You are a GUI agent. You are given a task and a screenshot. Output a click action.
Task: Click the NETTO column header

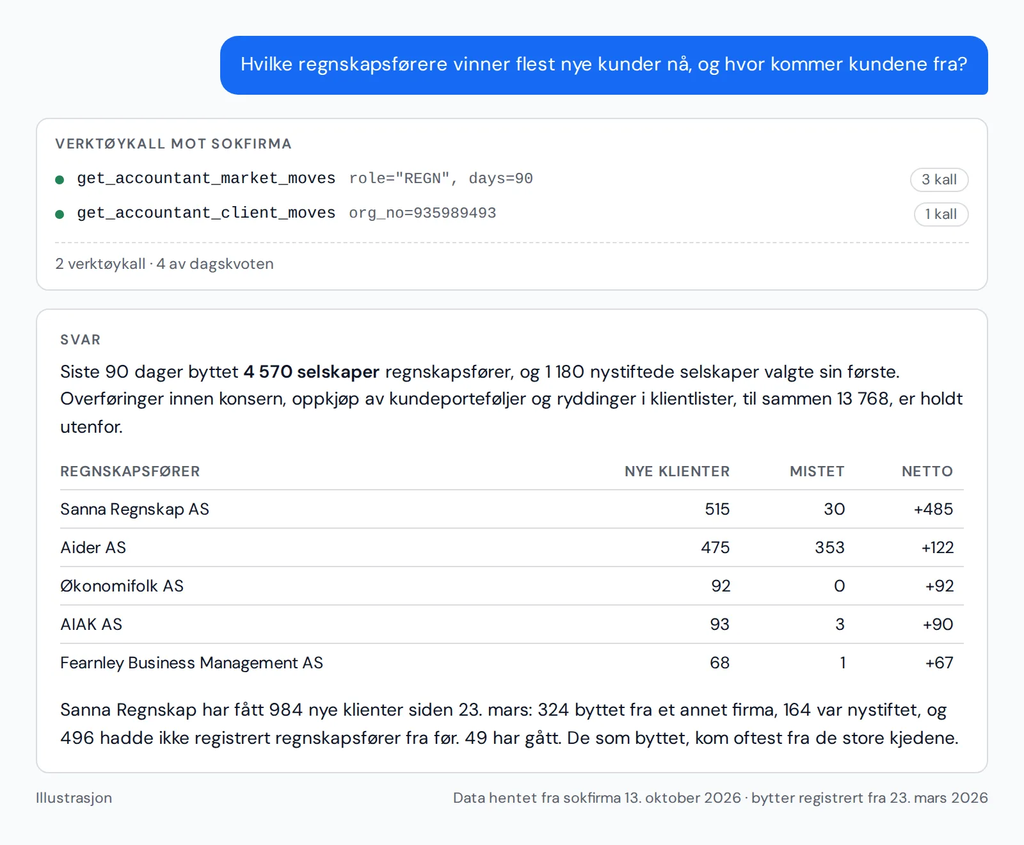coord(927,472)
